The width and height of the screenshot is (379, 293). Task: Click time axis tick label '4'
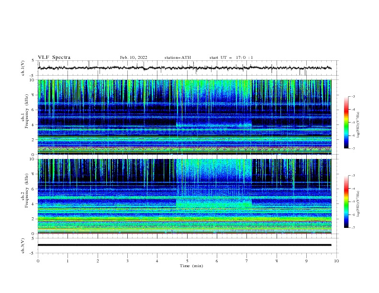pos(157,261)
